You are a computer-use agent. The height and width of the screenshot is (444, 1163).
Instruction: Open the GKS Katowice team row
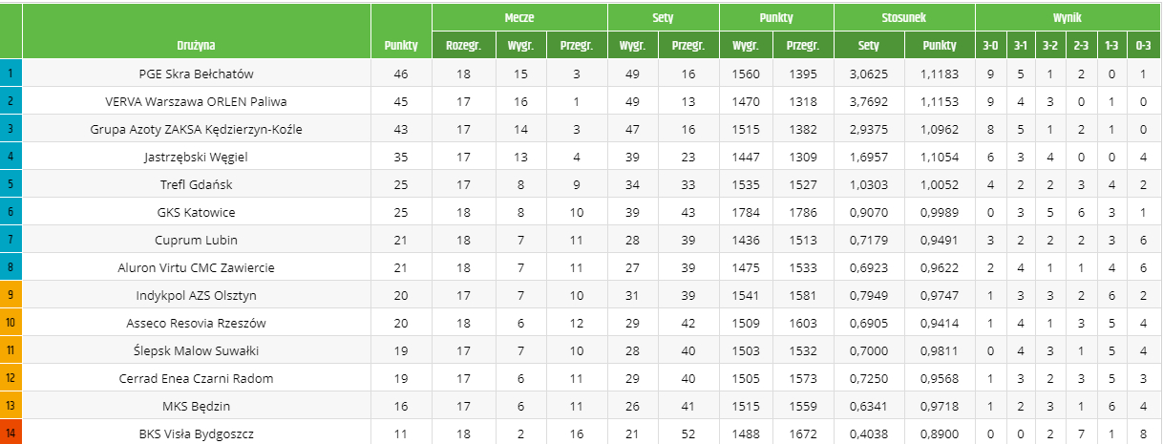coord(196,212)
